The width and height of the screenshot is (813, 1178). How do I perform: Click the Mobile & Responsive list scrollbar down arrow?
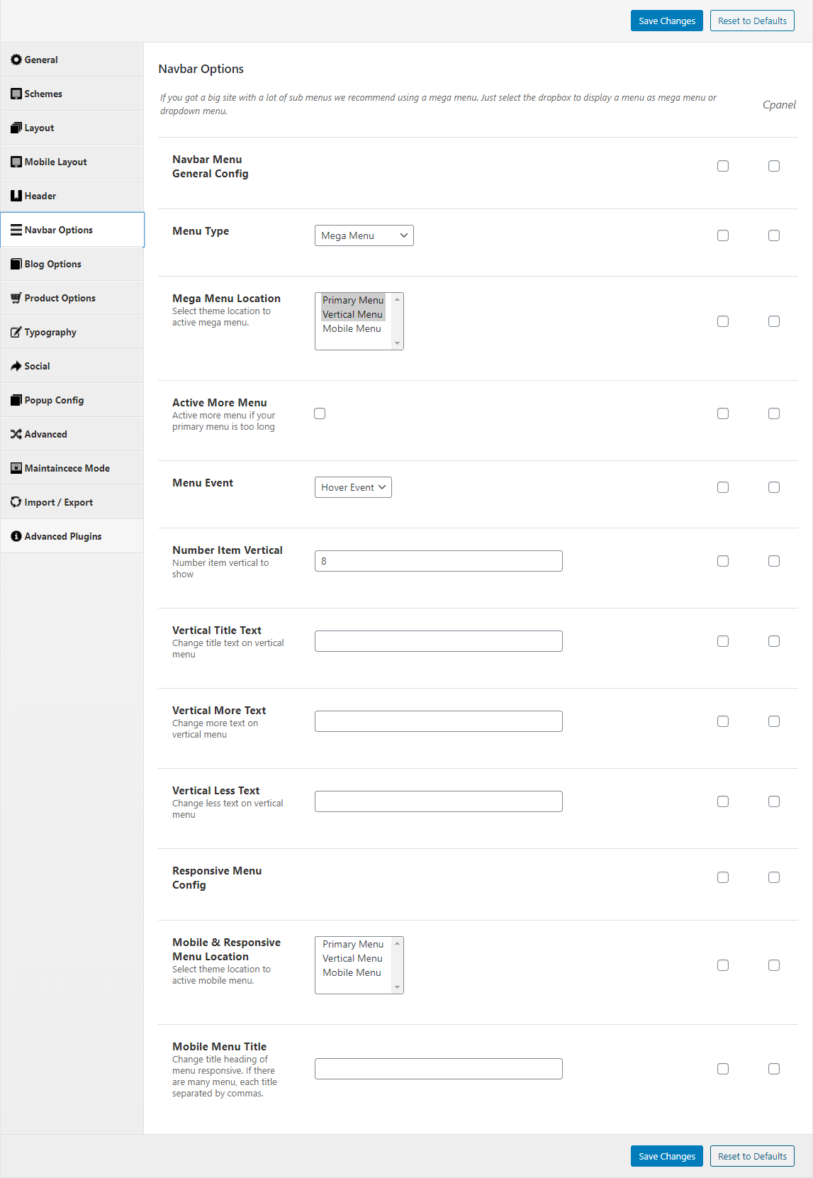click(398, 987)
